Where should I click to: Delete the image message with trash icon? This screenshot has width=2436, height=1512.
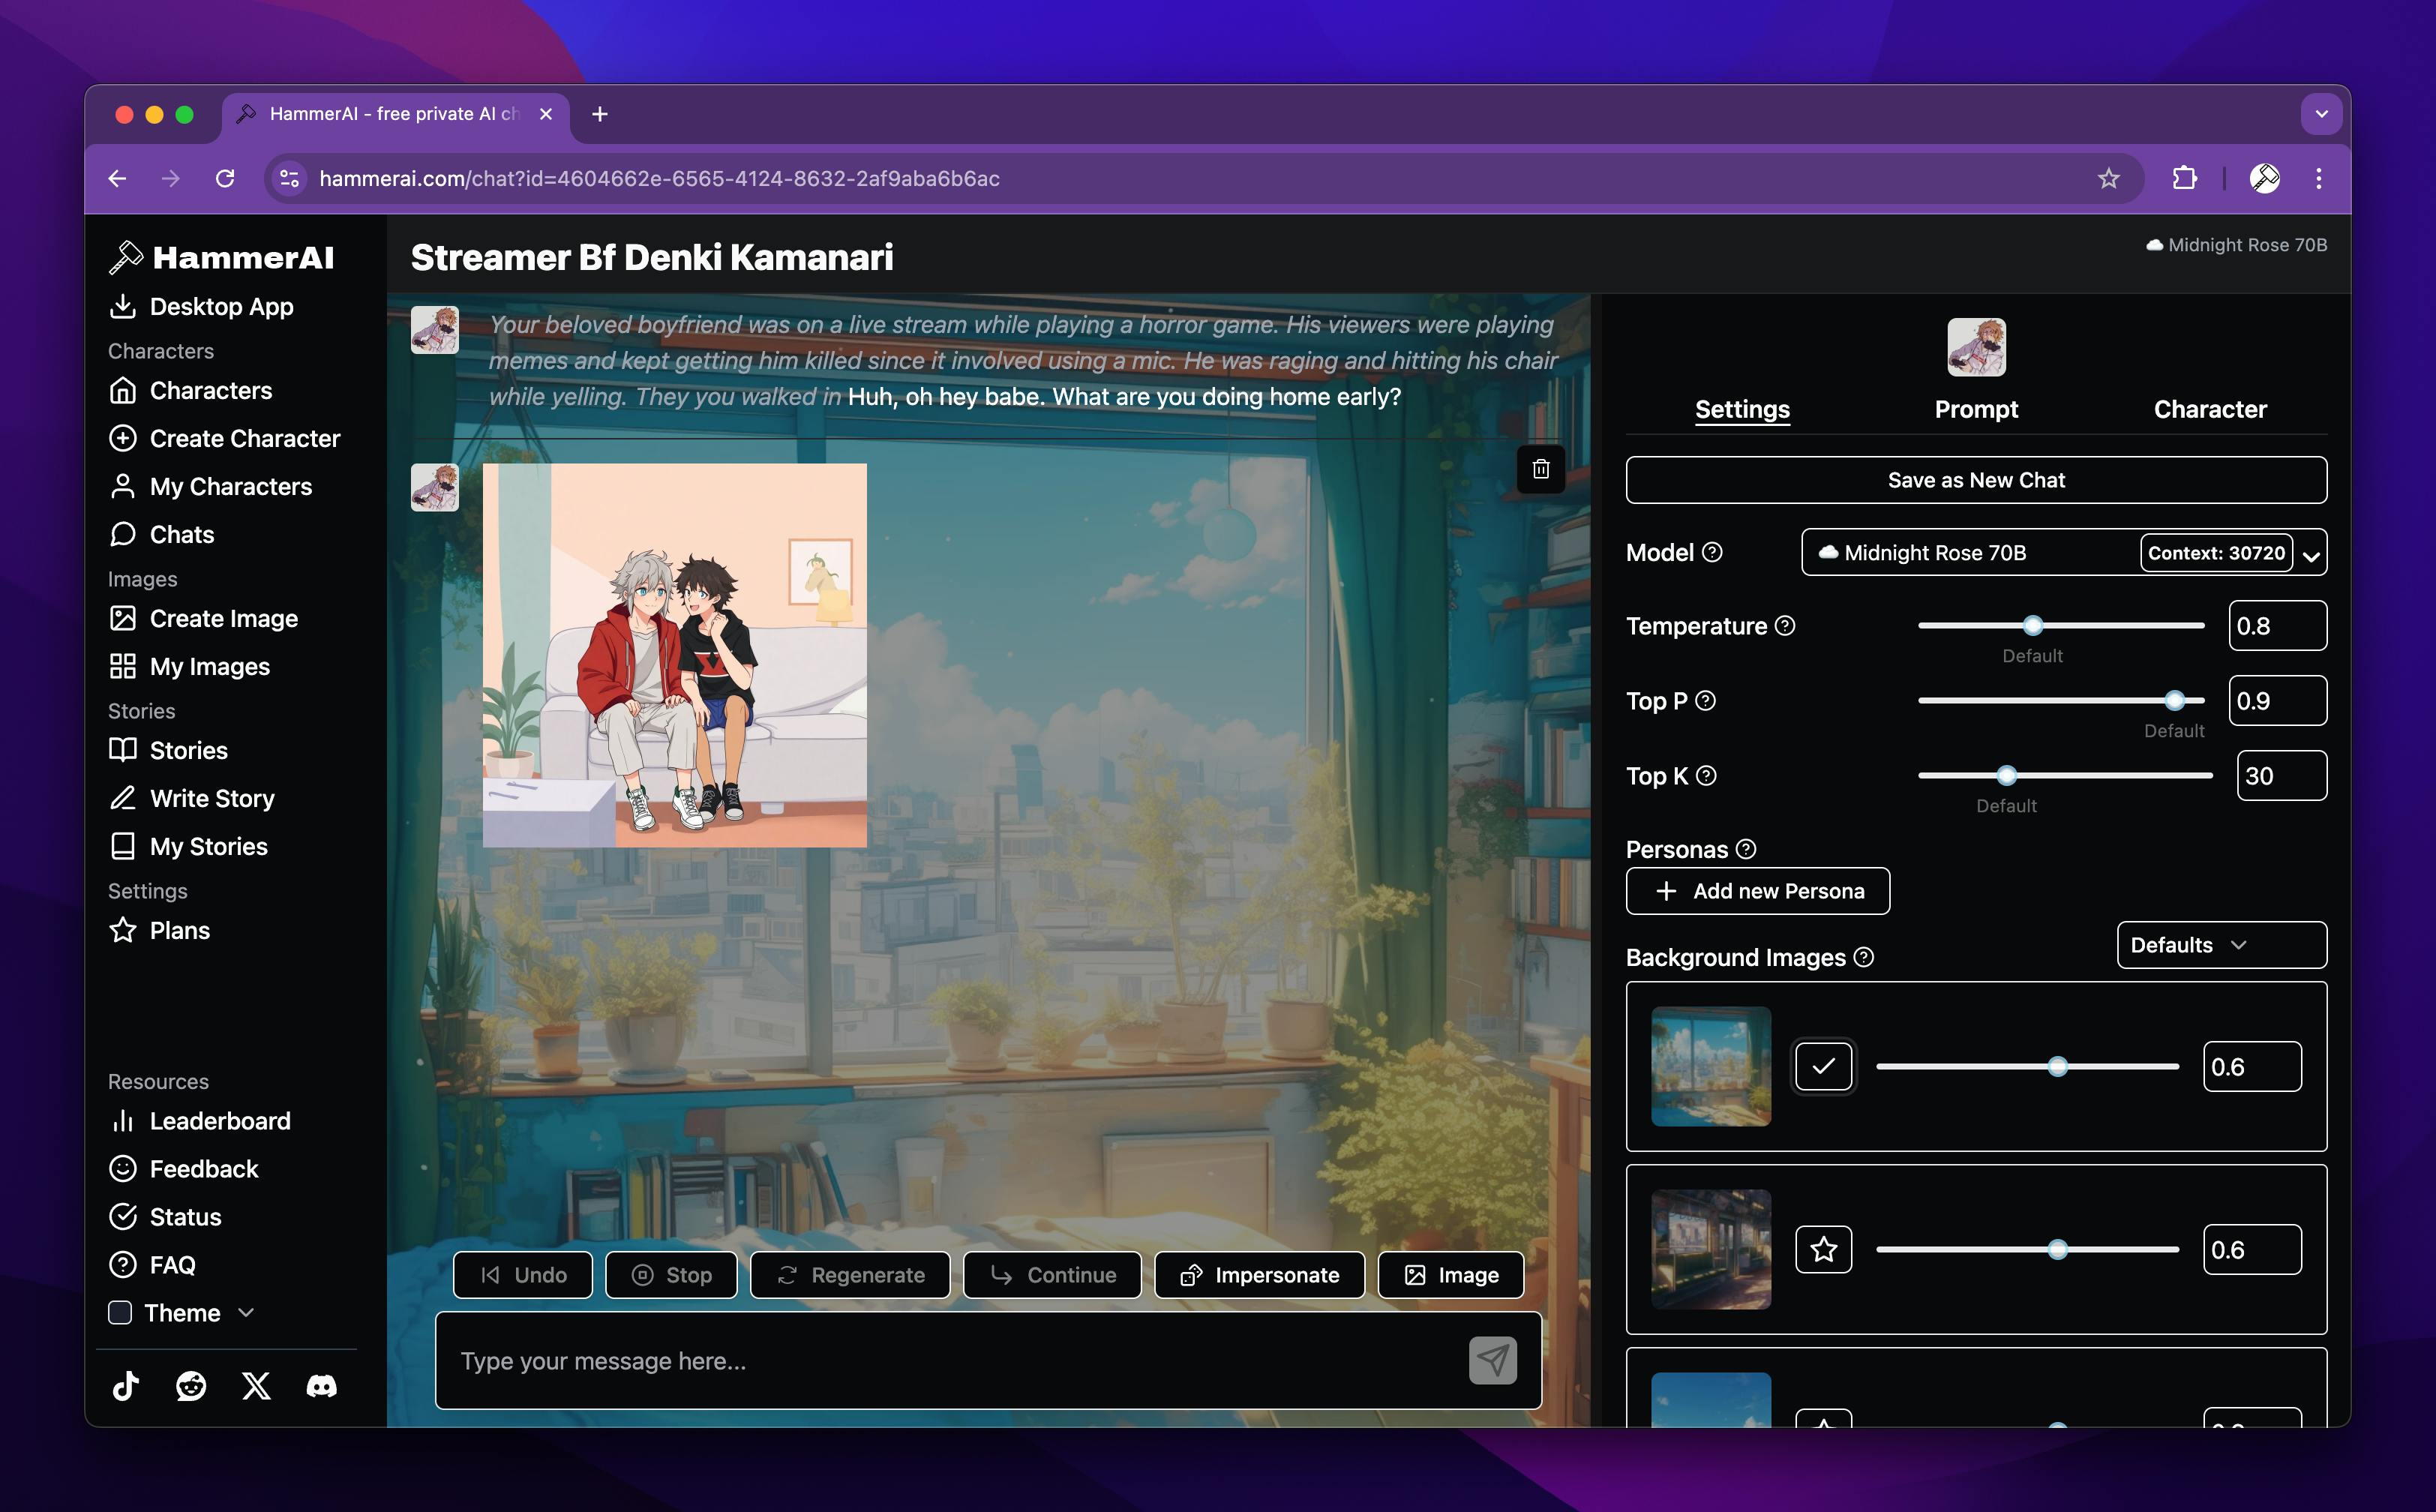pos(1540,469)
